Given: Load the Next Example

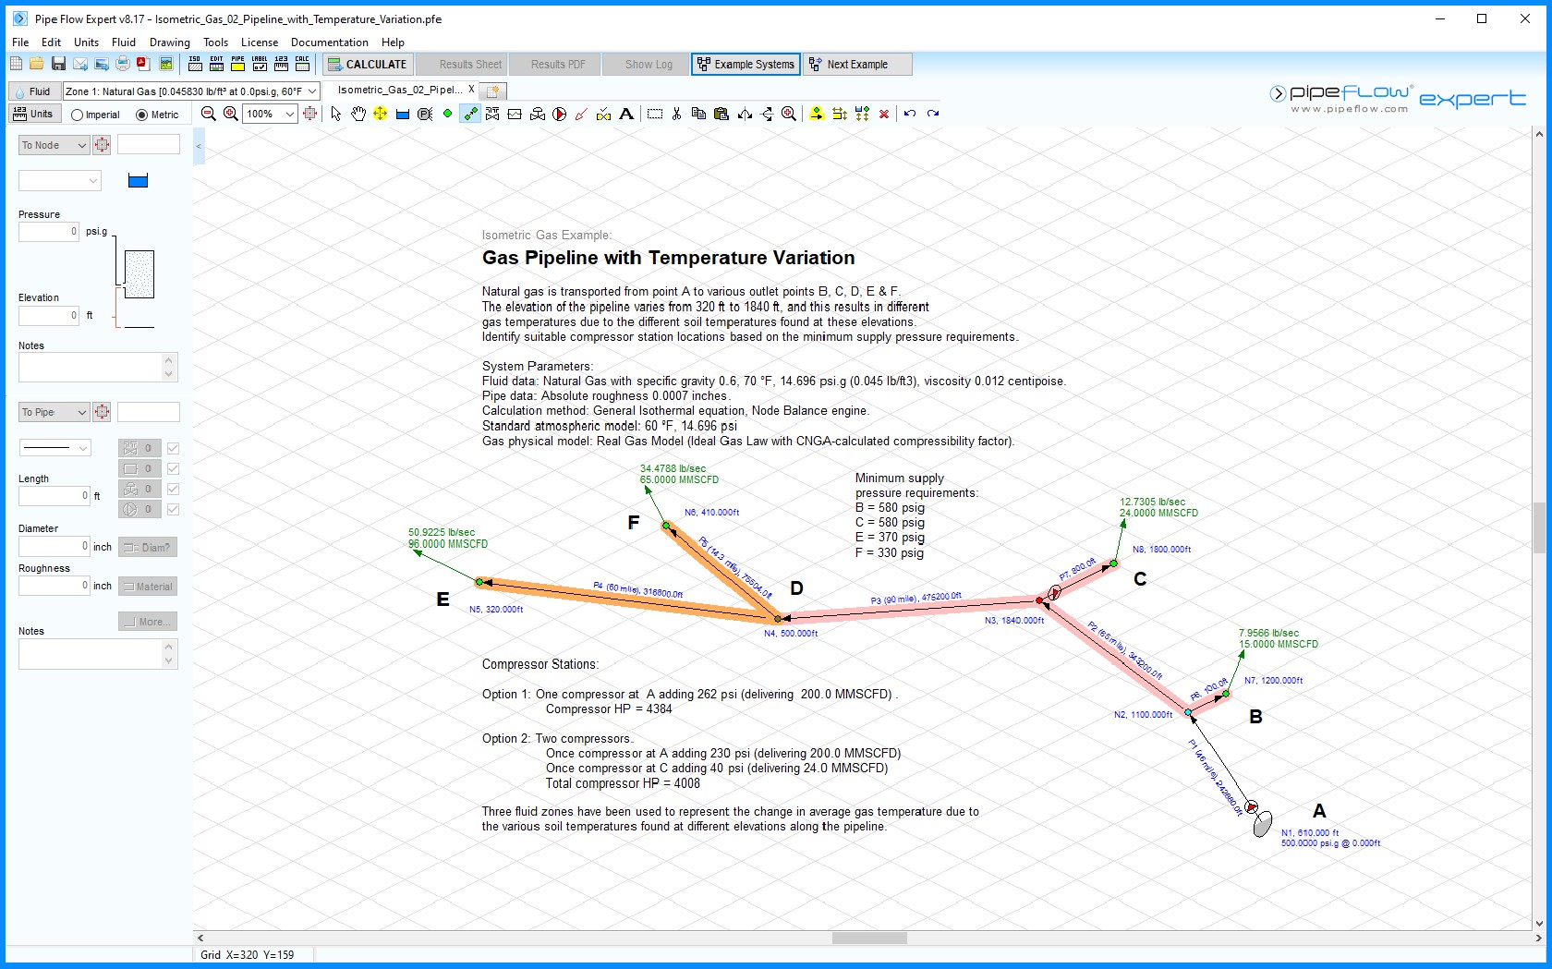Looking at the screenshot, I should point(857,64).
